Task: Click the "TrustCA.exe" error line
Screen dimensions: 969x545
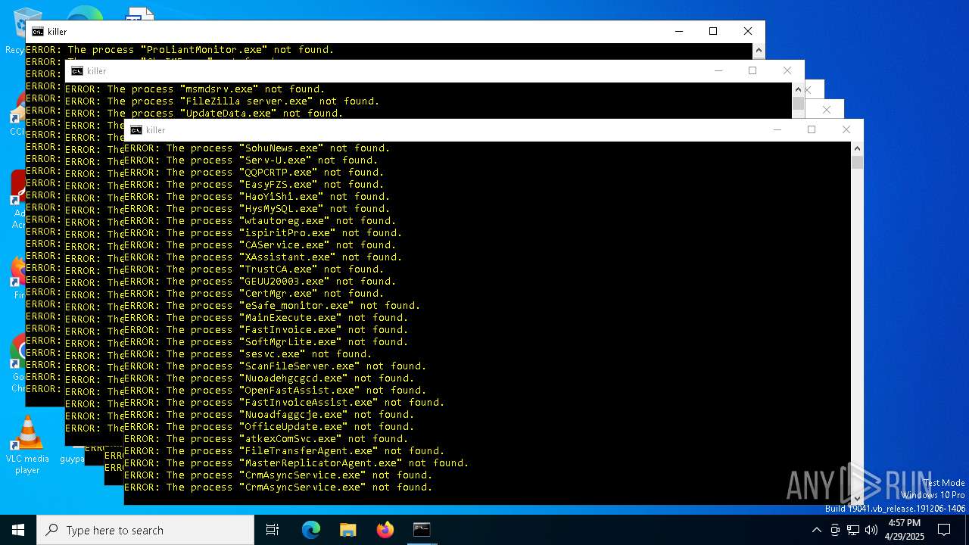Action: tap(254, 269)
